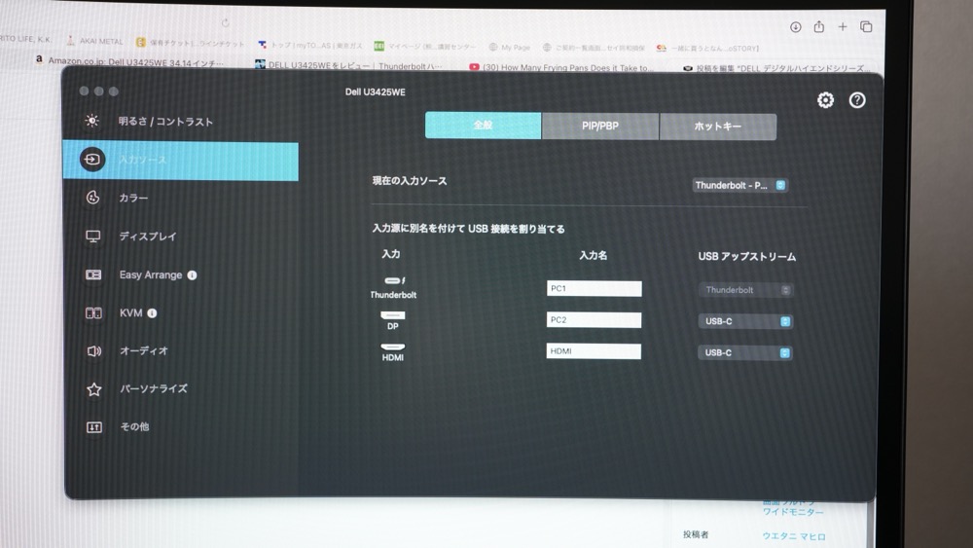
Task: Open the Audio speaker icon
Action: (93, 351)
